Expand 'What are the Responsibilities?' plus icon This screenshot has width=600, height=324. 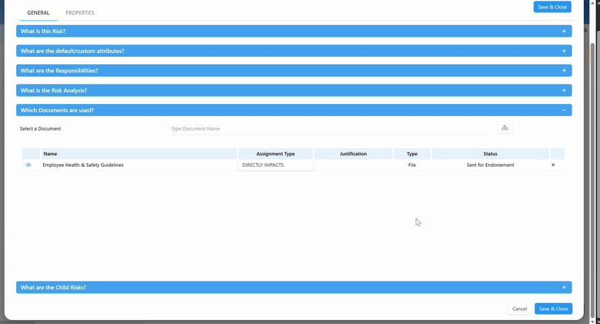tap(564, 70)
